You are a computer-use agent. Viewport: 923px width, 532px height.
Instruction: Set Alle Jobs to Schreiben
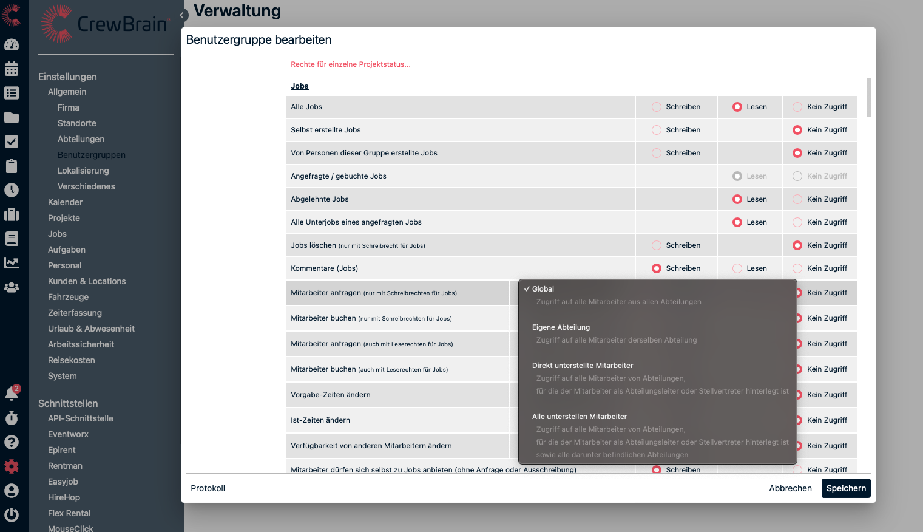click(x=657, y=107)
